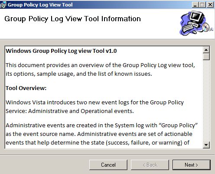Click the 'Tool Overview:' heading
Image resolution: width=215 pixels, height=174 pixels.
click(x=26, y=88)
